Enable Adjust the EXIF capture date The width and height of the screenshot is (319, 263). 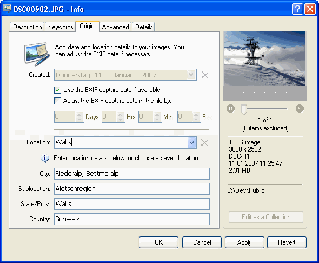coord(57,101)
